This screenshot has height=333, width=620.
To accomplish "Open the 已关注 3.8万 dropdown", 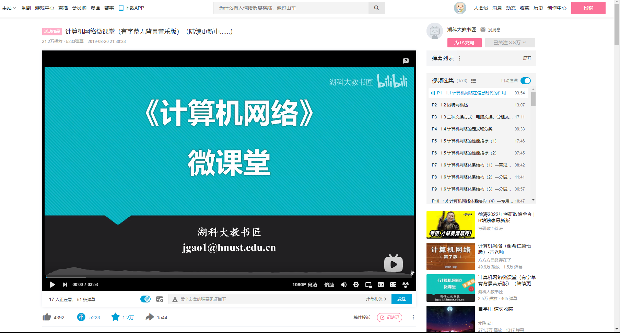I will [510, 43].
